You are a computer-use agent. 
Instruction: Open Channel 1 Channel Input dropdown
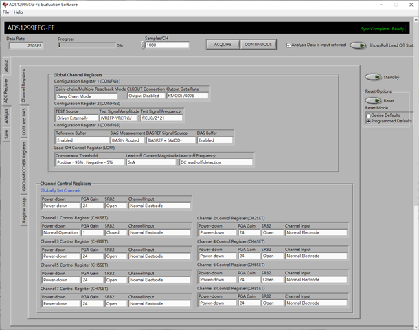159,232
